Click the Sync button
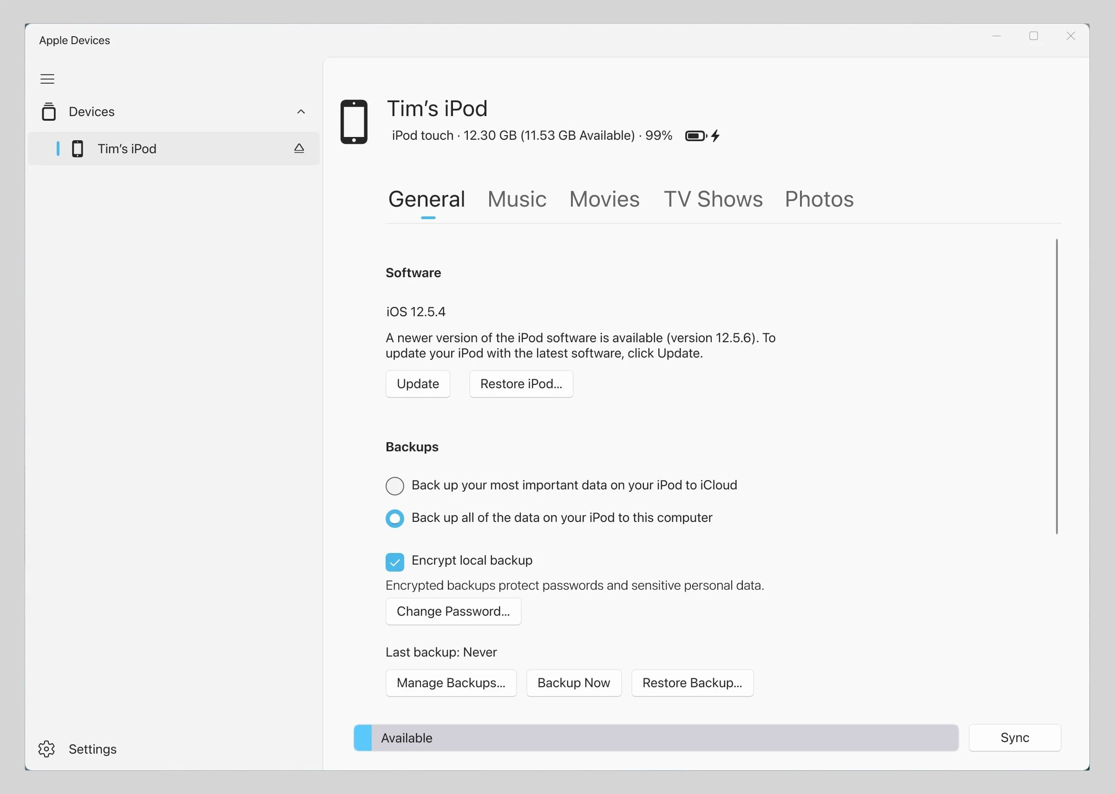This screenshot has height=794, width=1115. (x=1015, y=737)
